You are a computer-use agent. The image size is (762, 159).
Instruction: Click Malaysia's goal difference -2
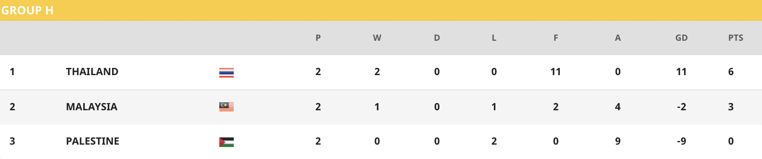coord(682,107)
